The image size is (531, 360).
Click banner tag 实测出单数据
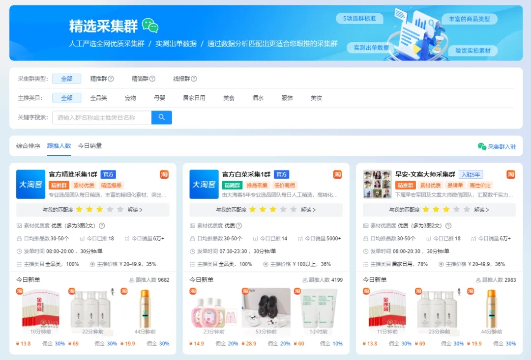pos(371,48)
